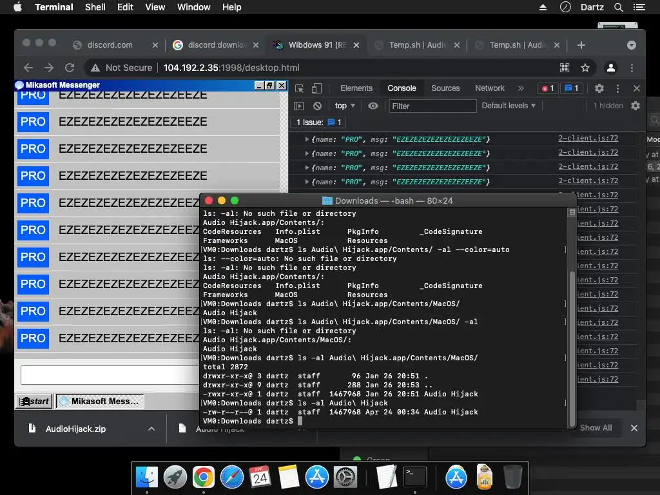Viewport: 660px width, 495px height.
Task: Switch to the Network panel
Action: pos(490,88)
